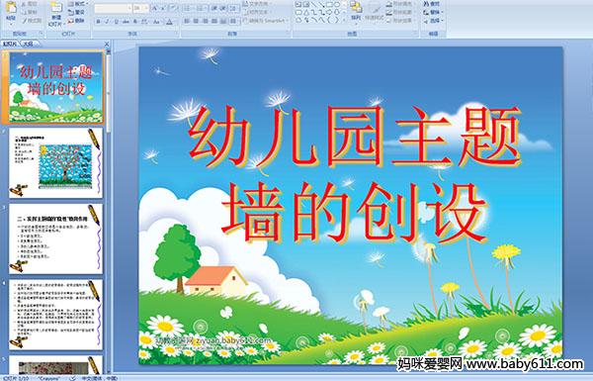This screenshot has height=381, width=593.
Task: Toggle Bold formatting
Action: pyautogui.click(x=98, y=22)
